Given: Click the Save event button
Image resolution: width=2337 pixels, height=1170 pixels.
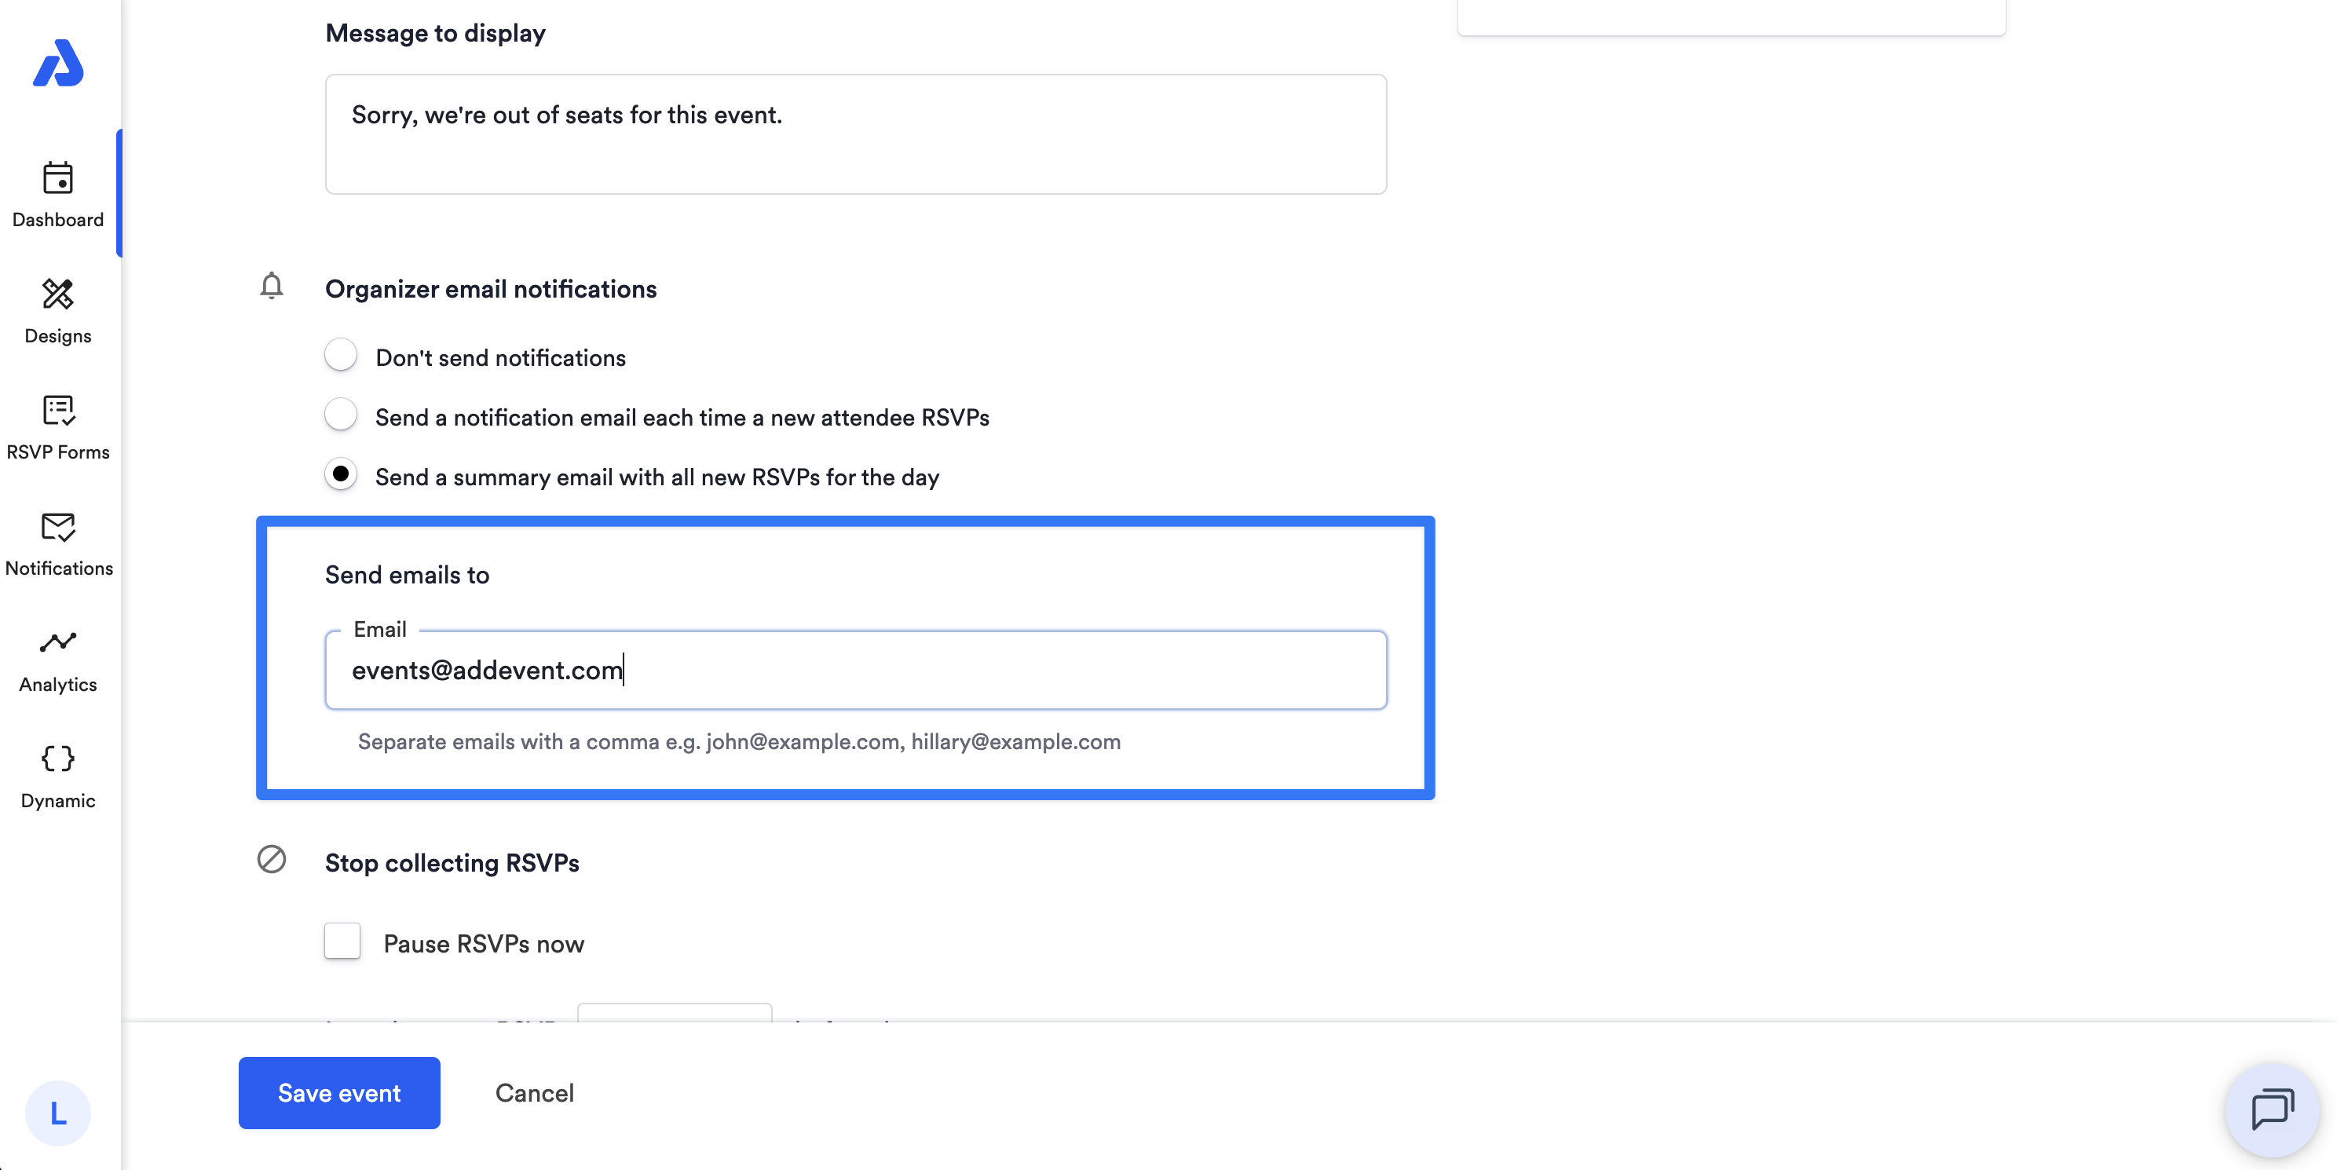Looking at the screenshot, I should tap(339, 1093).
